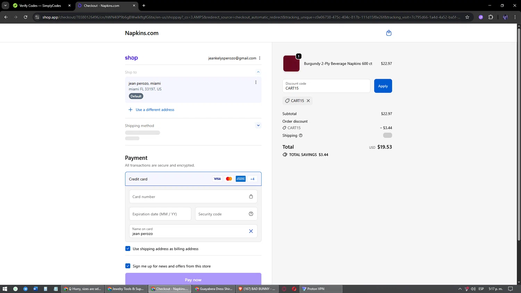Screen dimensions: 521x293
Task: Open the notifications center icon
Action: click(511, 289)
